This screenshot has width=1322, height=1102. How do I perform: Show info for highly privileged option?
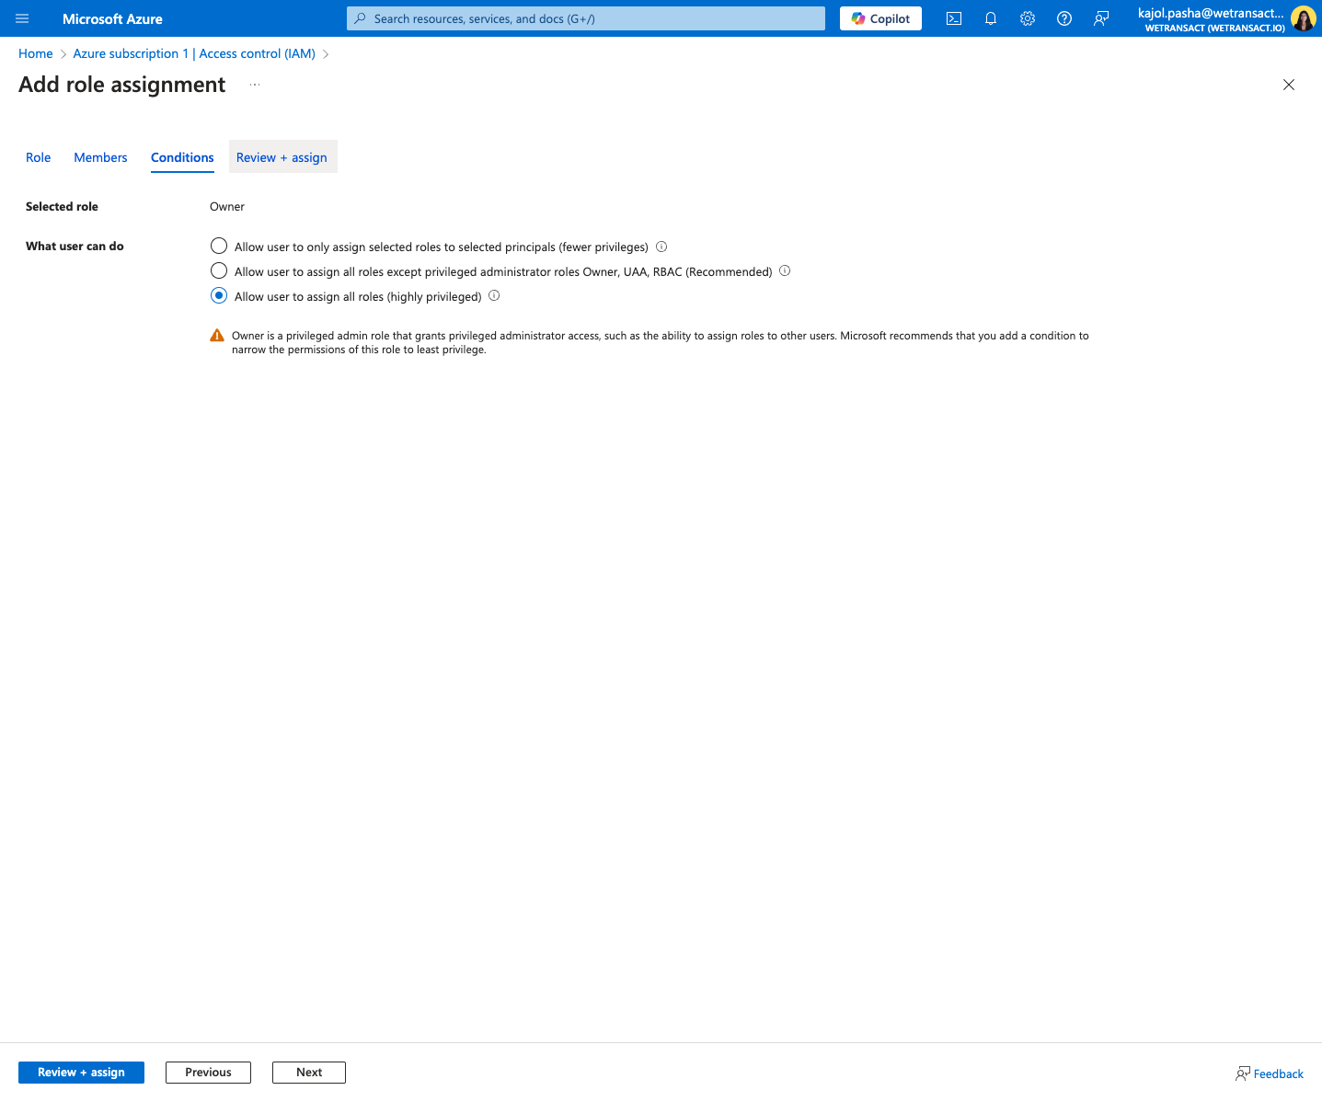coord(494,295)
